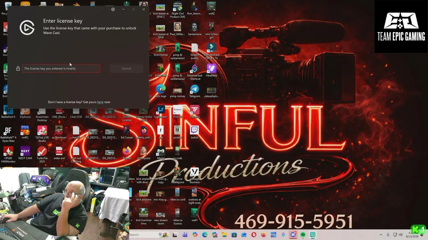428x240 pixels.
Task: Open Vonage Business desktop shortcut
Action: click(x=195, y=176)
